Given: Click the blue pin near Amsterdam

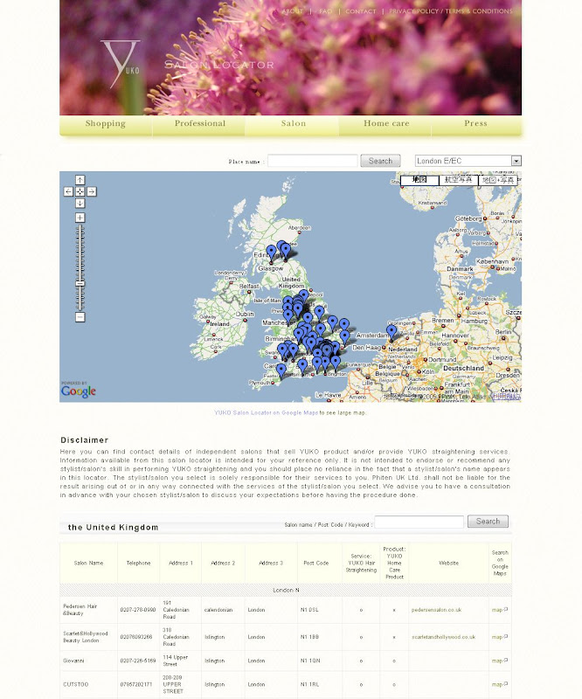Looking at the screenshot, I should pyautogui.click(x=391, y=333).
